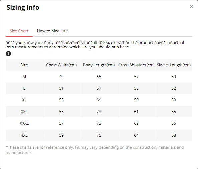Click the Chest Width(cm) column header
The height and width of the screenshot is (169, 198).
click(61, 65)
